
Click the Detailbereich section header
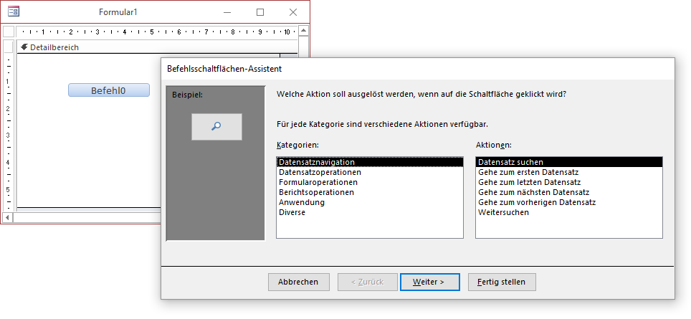click(x=157, y=47)
